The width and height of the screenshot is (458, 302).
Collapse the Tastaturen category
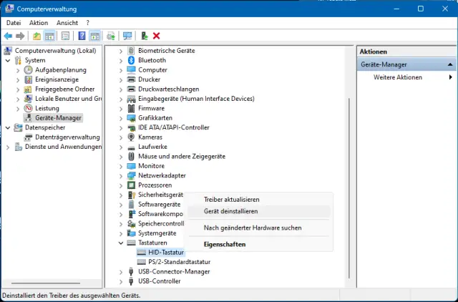(120, 243)
